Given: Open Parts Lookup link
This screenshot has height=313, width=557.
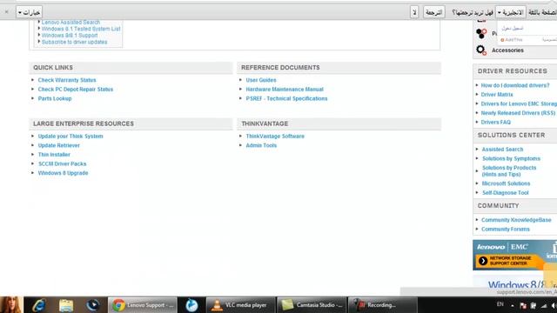Looking at the screenshot, I should 55,98.
